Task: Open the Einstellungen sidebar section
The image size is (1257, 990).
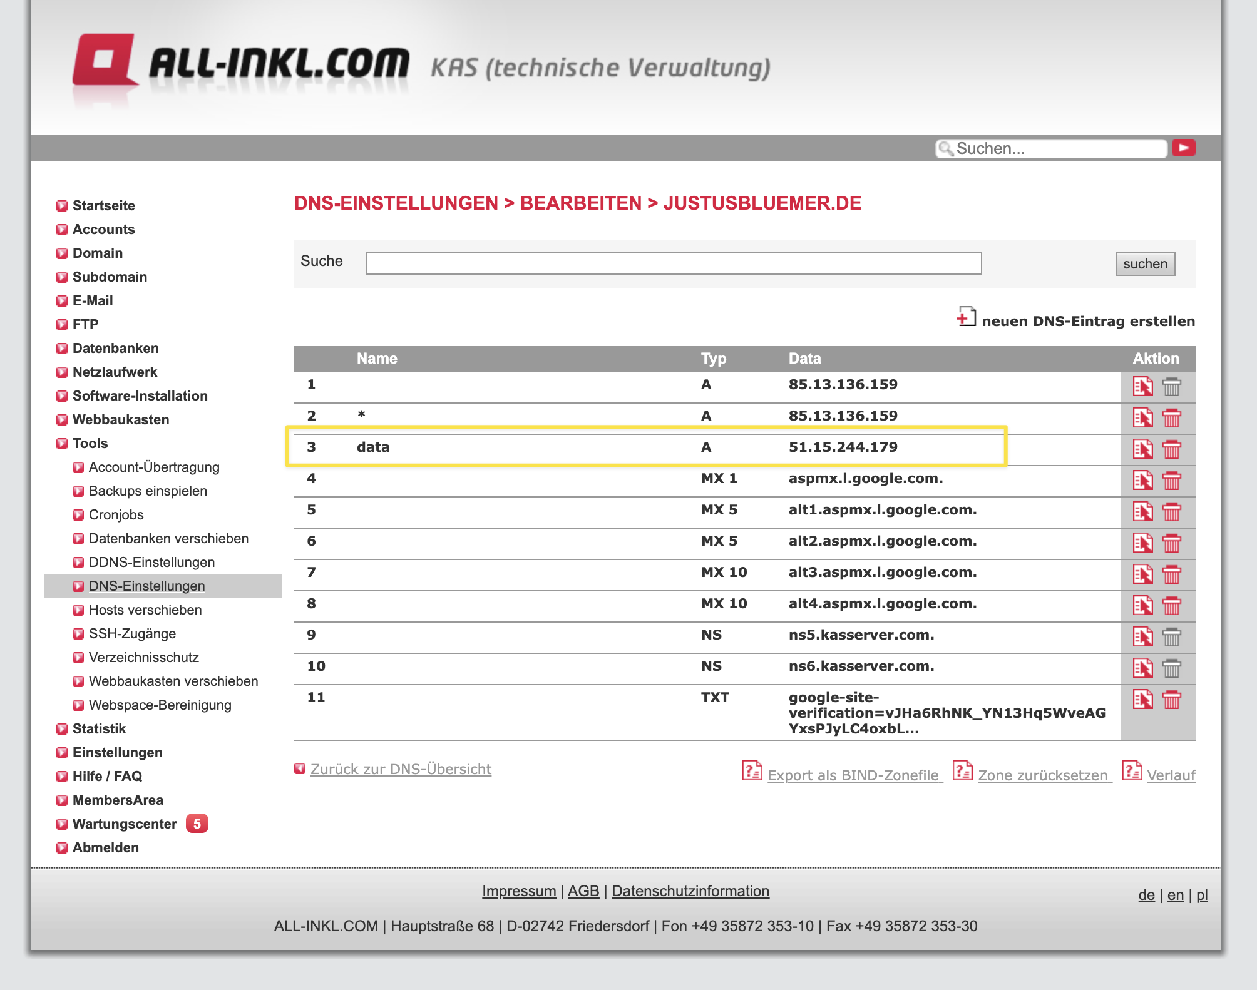Action: click(117, 753)
